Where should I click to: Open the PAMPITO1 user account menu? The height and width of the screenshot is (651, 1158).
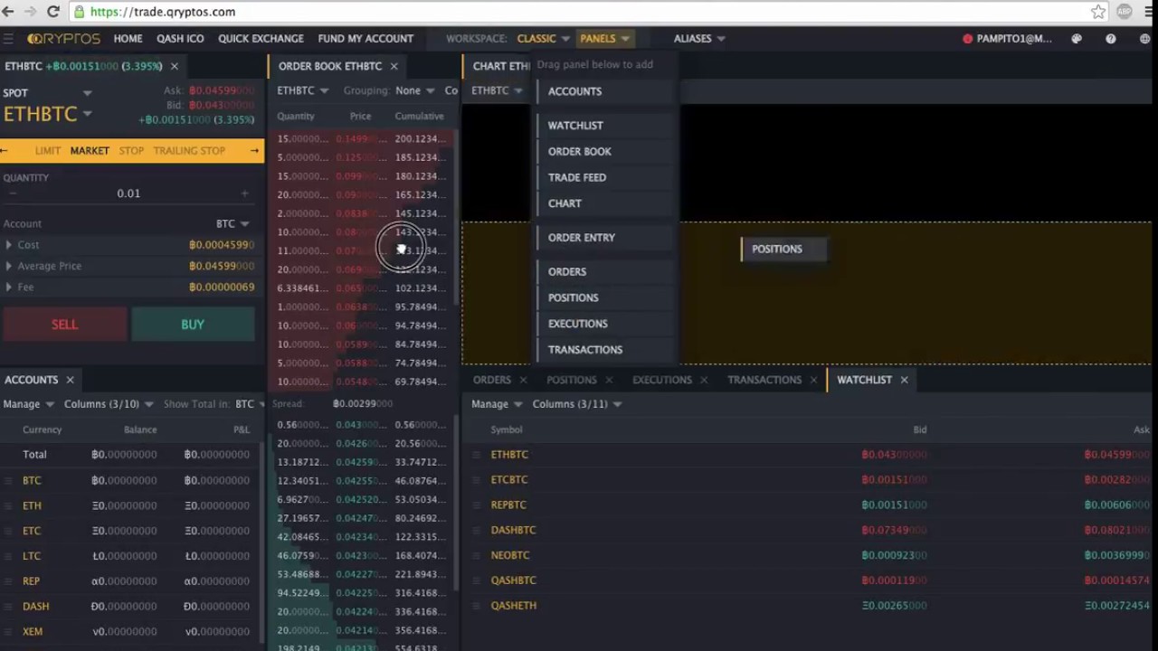coord(1007,39)
